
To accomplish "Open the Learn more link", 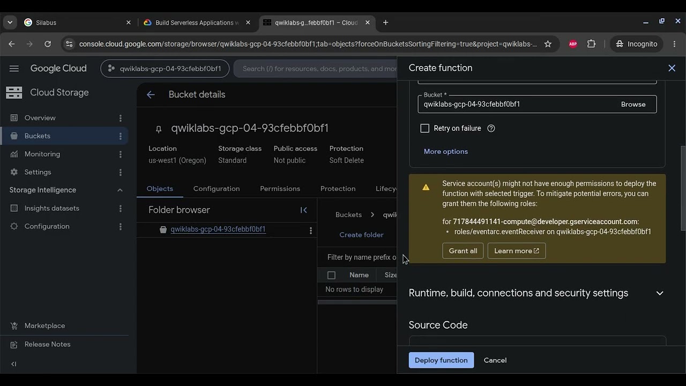I will [517, 251].
